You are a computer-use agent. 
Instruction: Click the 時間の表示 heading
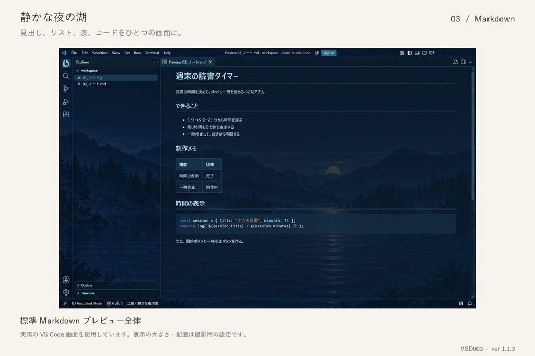point(190,203)
